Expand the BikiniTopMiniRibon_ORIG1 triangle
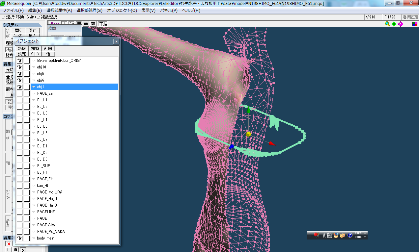This screenshot has height=252, width=419. pos(34,61)
